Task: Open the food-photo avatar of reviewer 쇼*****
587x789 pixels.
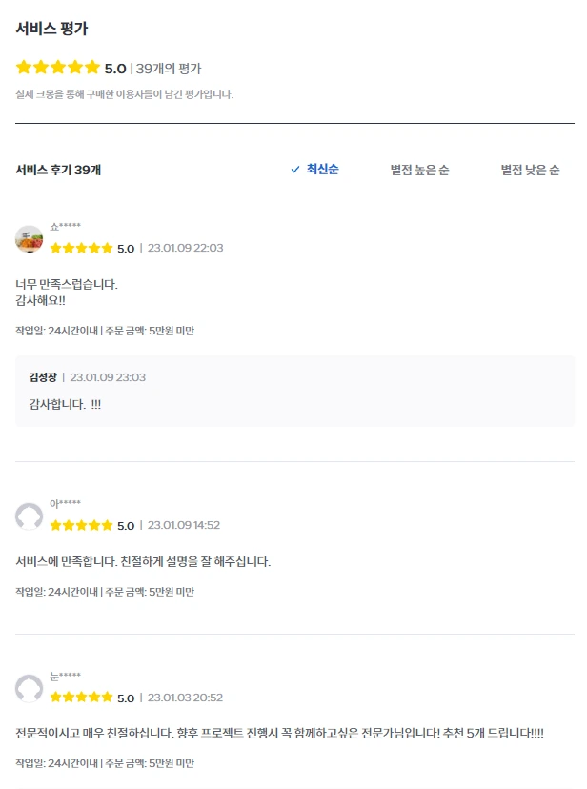Action: click(x=30, y=239)
